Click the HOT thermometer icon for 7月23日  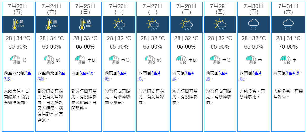(18, 24)
